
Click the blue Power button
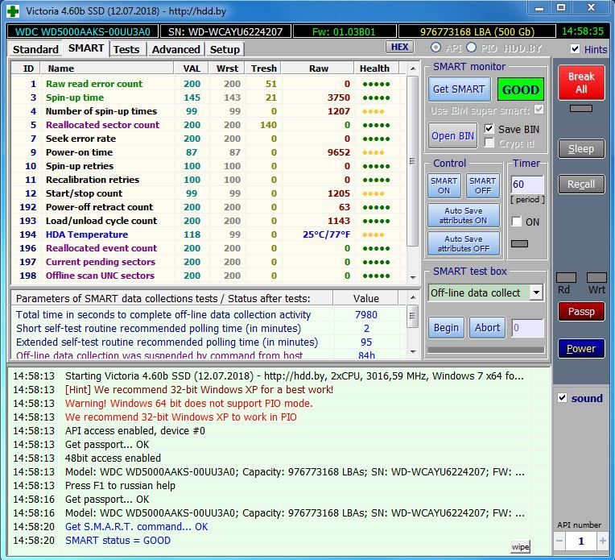pyautogui.click(x=581, y=348)
